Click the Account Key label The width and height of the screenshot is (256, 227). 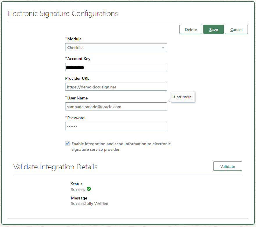(x=79, y=59)
